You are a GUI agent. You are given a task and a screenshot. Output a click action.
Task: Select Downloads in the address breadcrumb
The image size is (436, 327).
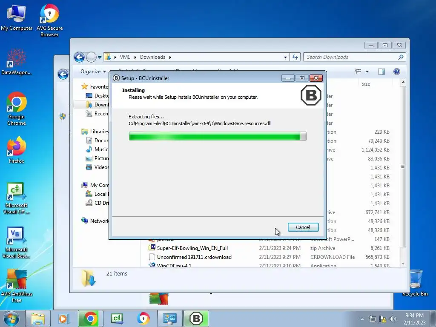153,57
